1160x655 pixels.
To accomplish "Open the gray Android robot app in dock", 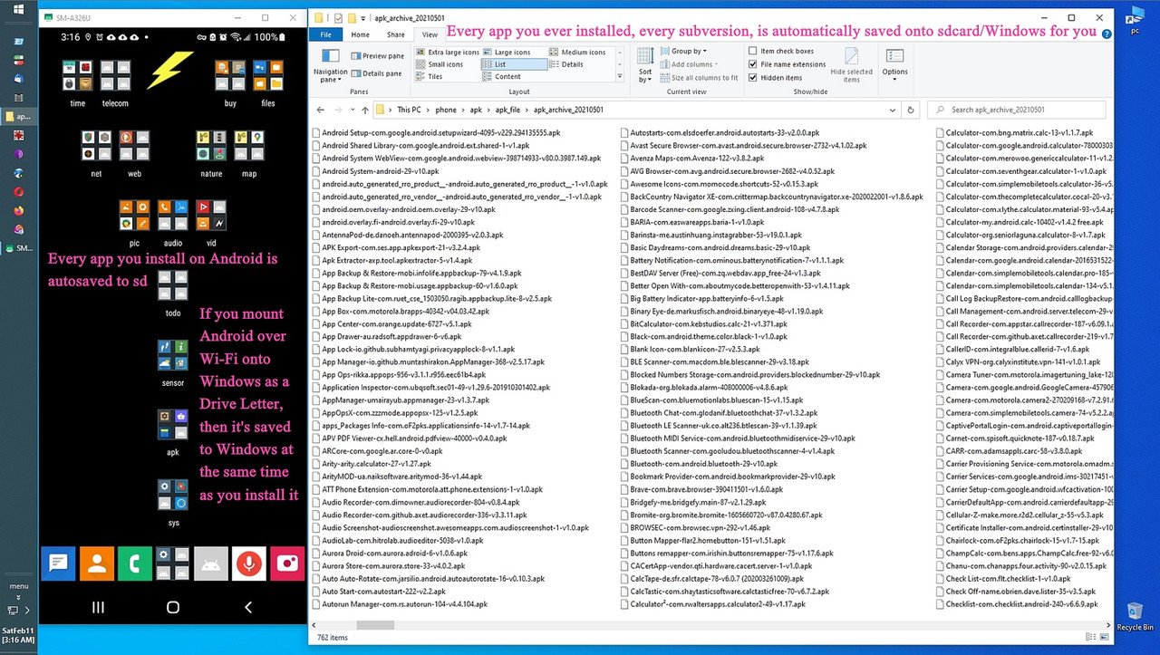I will tap(210, 563).
